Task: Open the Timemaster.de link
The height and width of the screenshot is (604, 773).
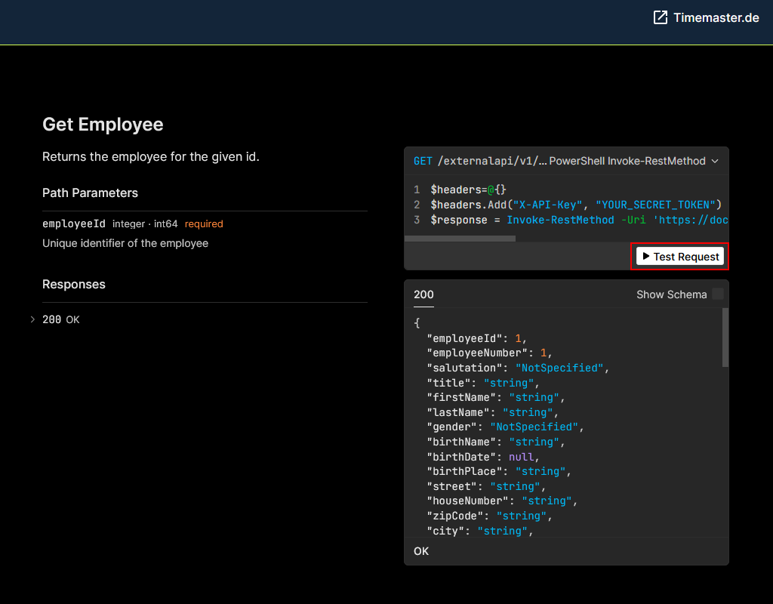Action: click(716, 17)
